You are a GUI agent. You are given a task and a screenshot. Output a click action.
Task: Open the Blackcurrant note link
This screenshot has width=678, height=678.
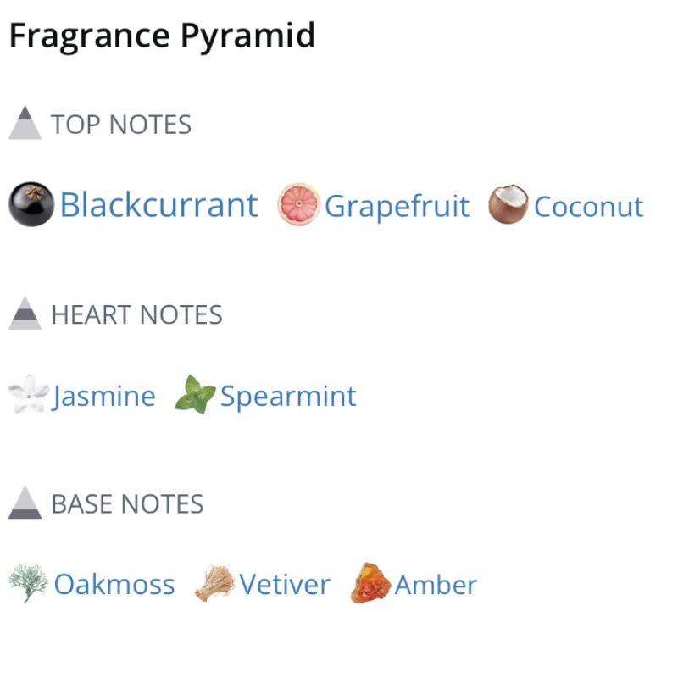click(158, 206)
